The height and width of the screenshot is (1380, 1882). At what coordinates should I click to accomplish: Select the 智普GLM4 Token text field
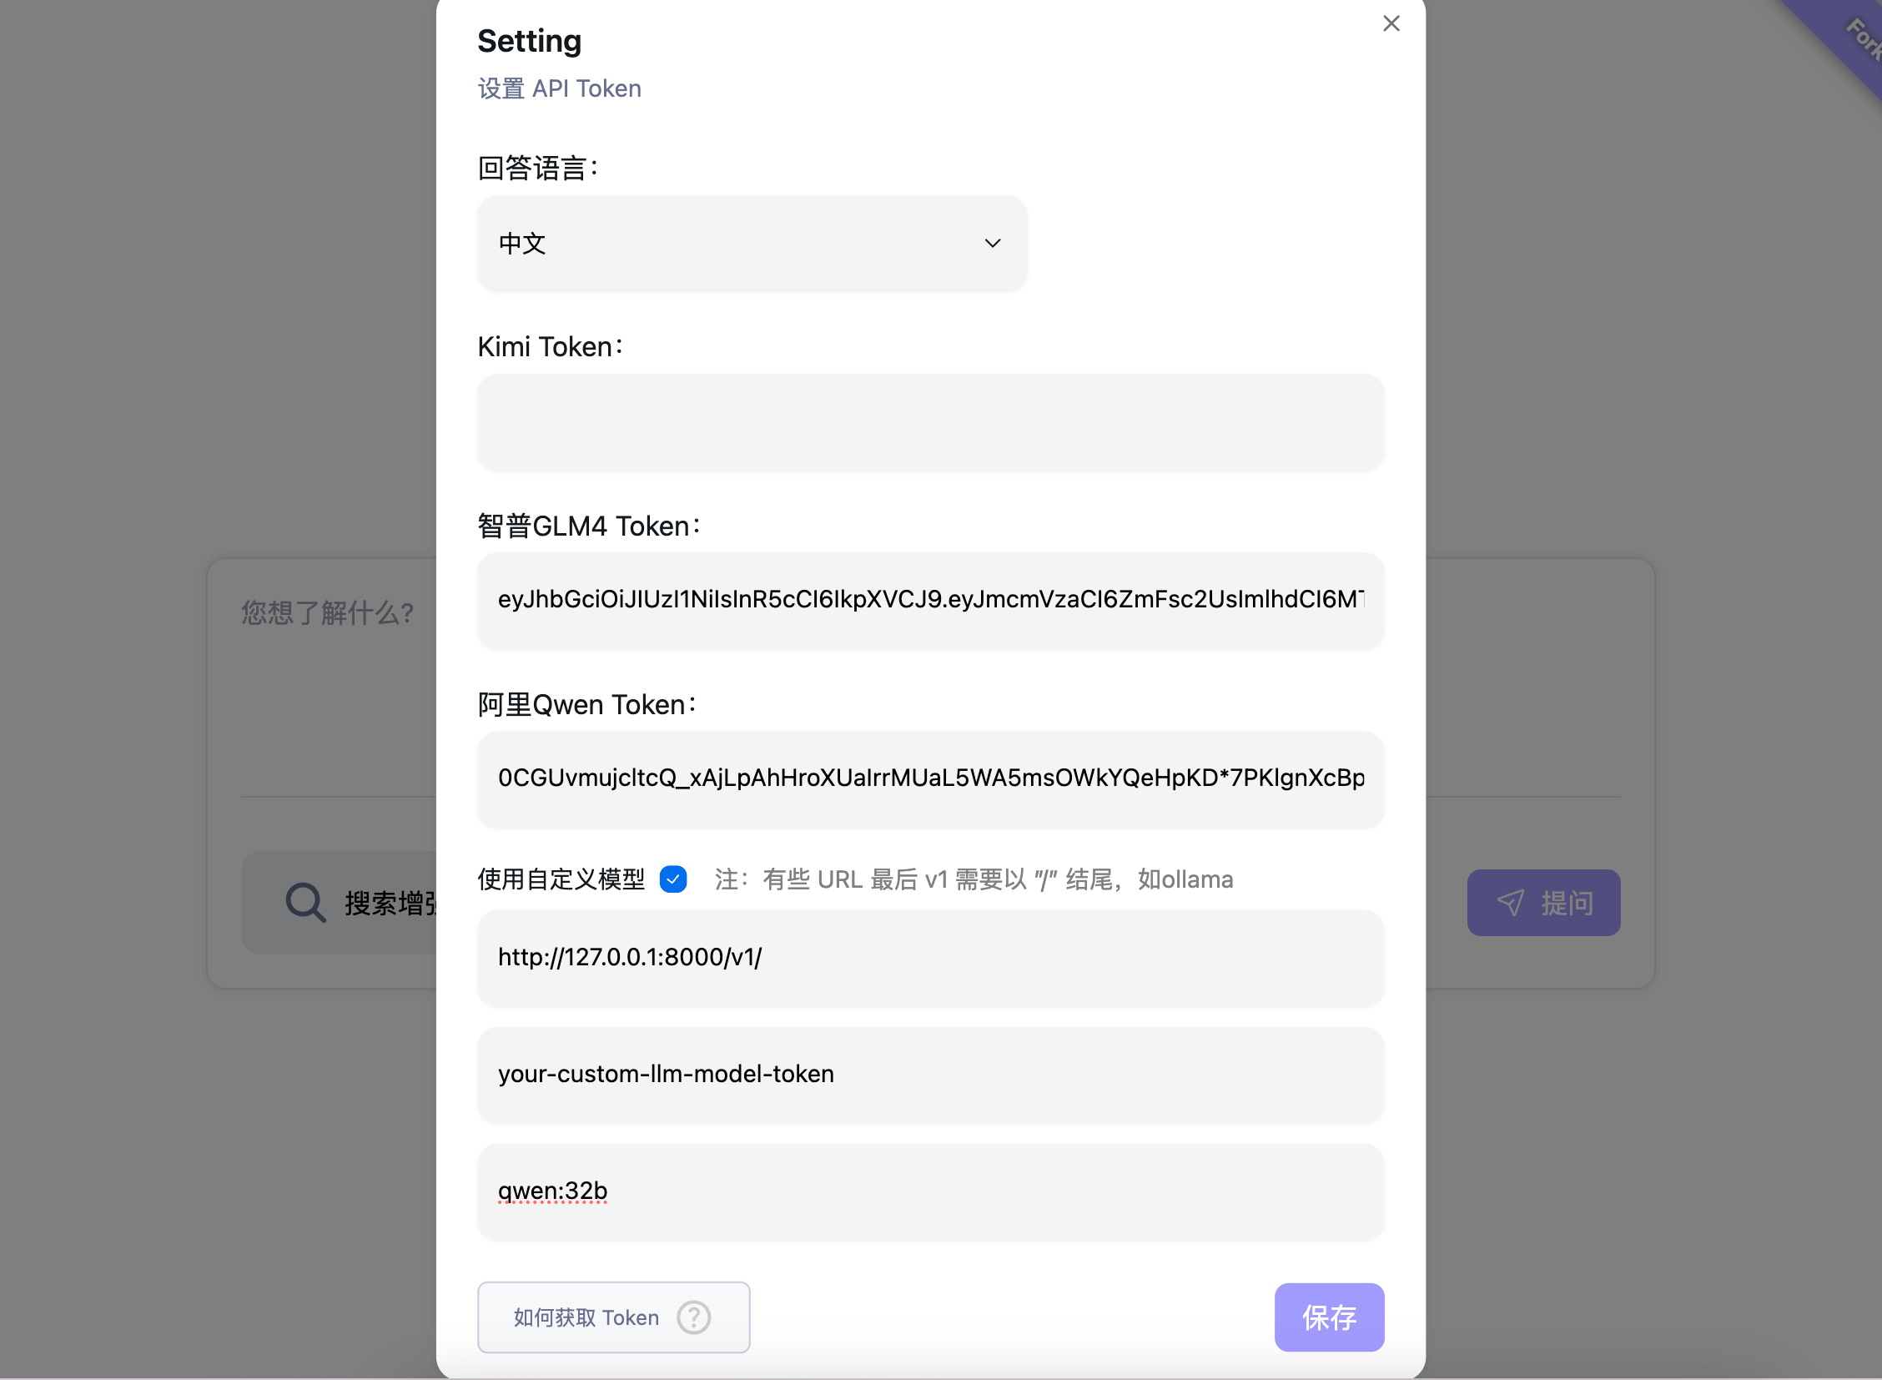929,601
